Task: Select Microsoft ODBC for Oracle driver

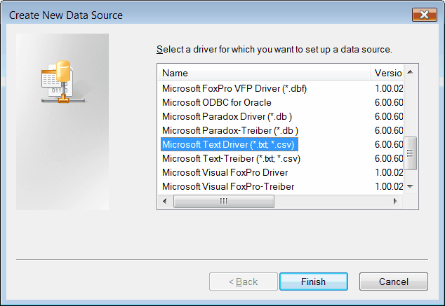Action: point(217,102)
